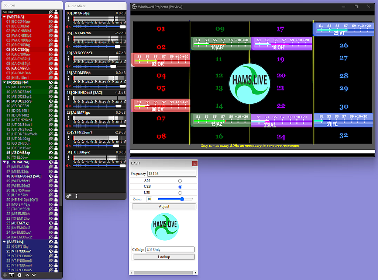The height and width of the screenshot is (280, 378).
Task: Move the source down with the down arrow
Action: [x=34, y=275]
